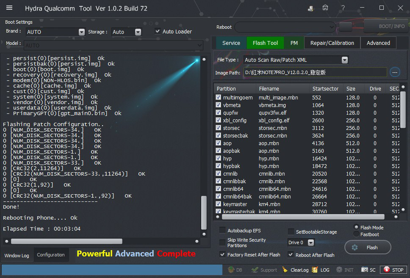Uncheck the multiimgoem partition checkbox
The width and height of the screenshot is (410, 278).
point(218,97)
